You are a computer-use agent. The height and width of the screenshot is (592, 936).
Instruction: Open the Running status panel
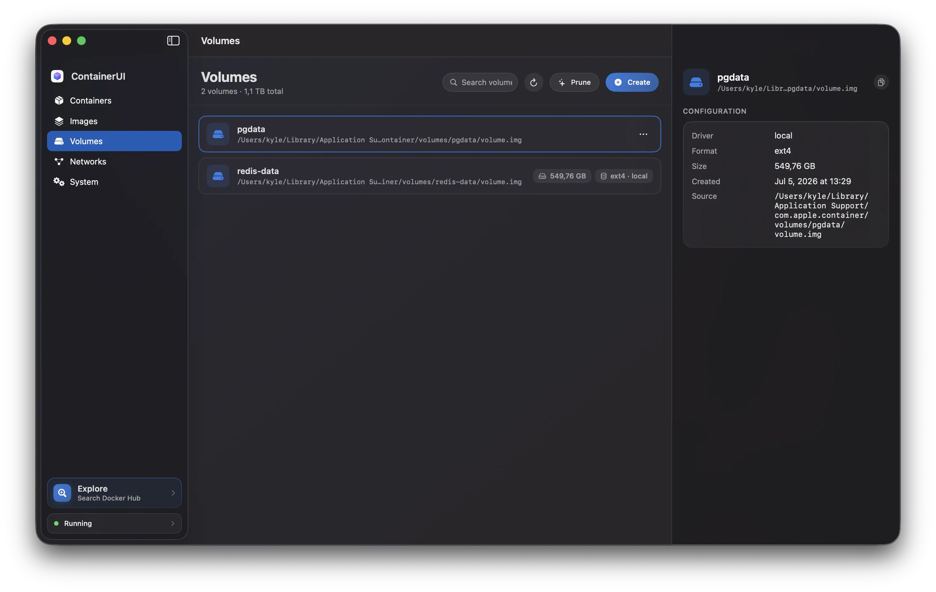click(x=114, y=523)
